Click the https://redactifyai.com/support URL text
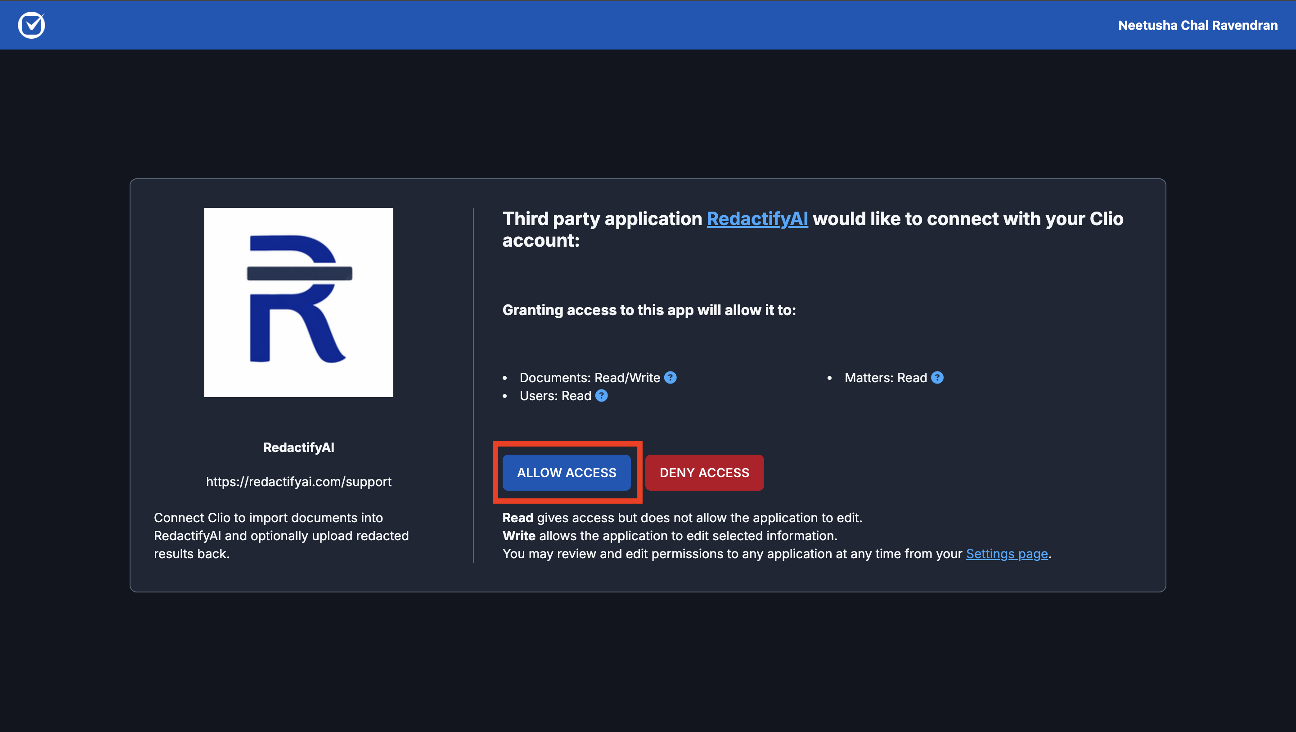Image resolution: width=1296 pixels, height=732 pixels. click(x=299, y=482)
